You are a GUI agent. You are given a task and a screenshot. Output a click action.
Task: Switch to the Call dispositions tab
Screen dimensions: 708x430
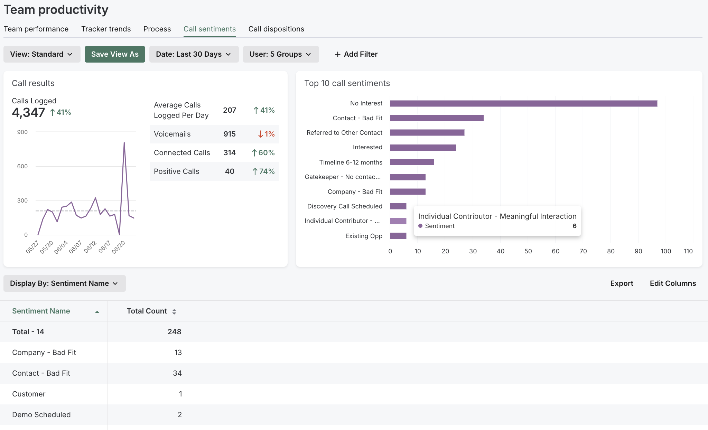pos(276,29)
